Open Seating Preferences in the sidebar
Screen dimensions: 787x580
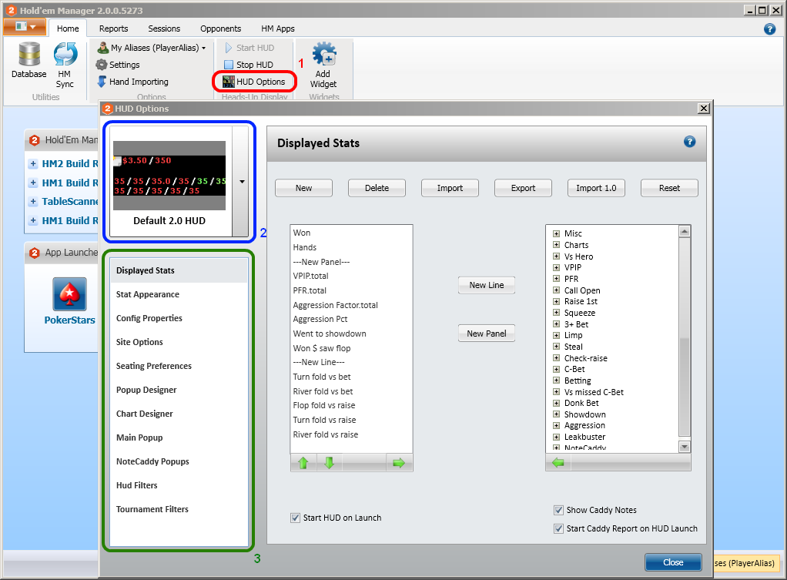click(179, 366)
